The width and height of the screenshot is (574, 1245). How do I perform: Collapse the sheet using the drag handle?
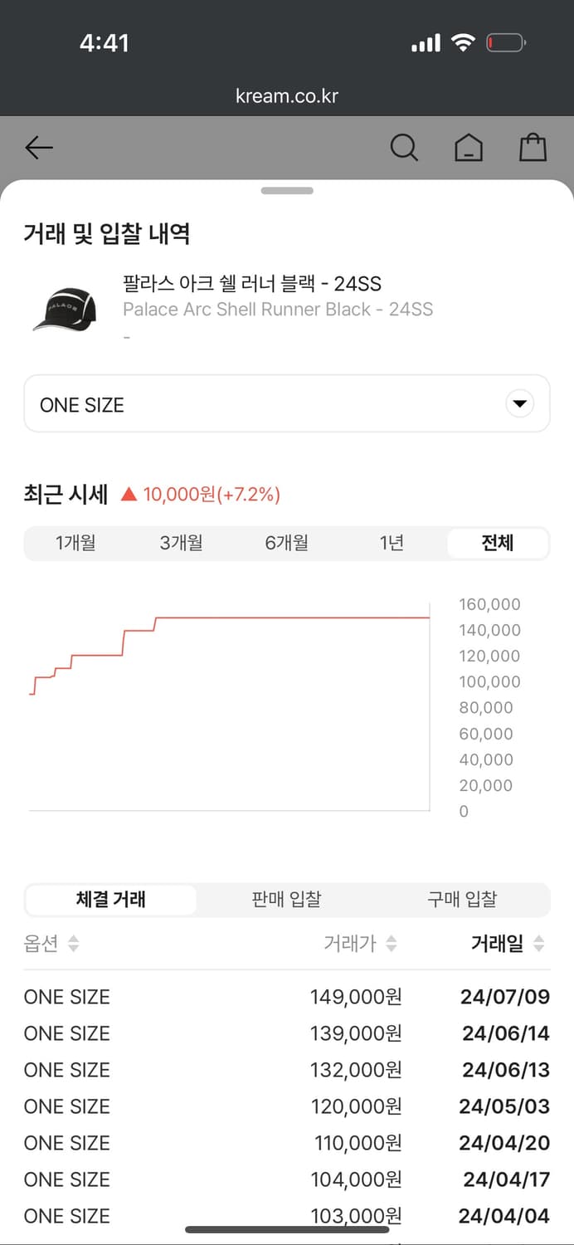pyautogui.click(x=287, y=190)
